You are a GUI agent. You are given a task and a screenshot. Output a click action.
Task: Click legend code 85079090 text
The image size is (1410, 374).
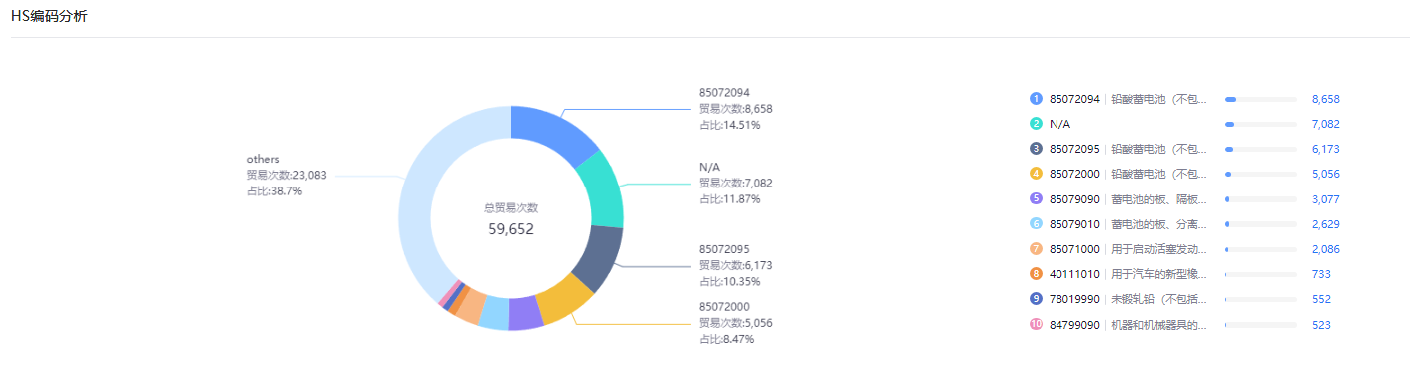(x=1074, y=198)
